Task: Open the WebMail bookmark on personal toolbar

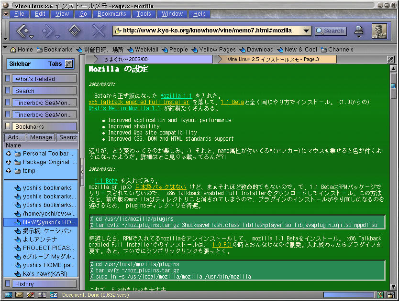Action: 143,50
